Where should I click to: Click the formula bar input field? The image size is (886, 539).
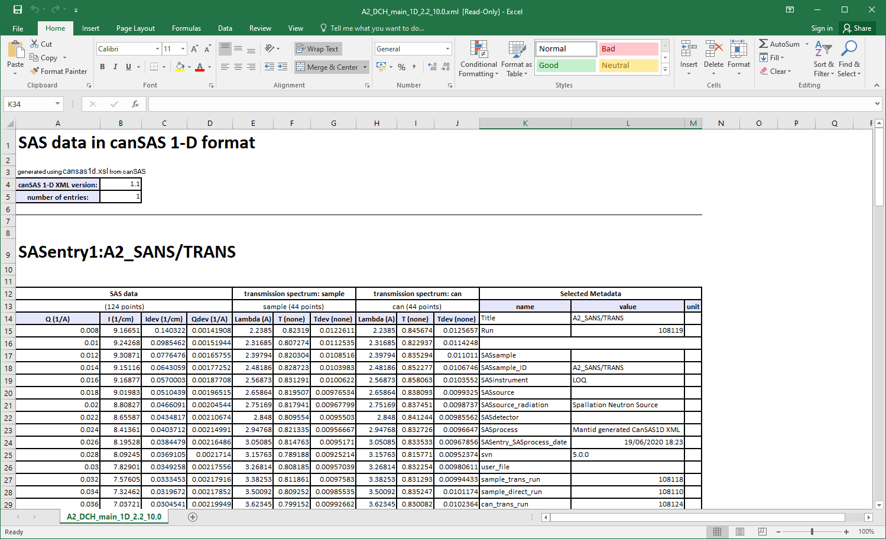508,104
